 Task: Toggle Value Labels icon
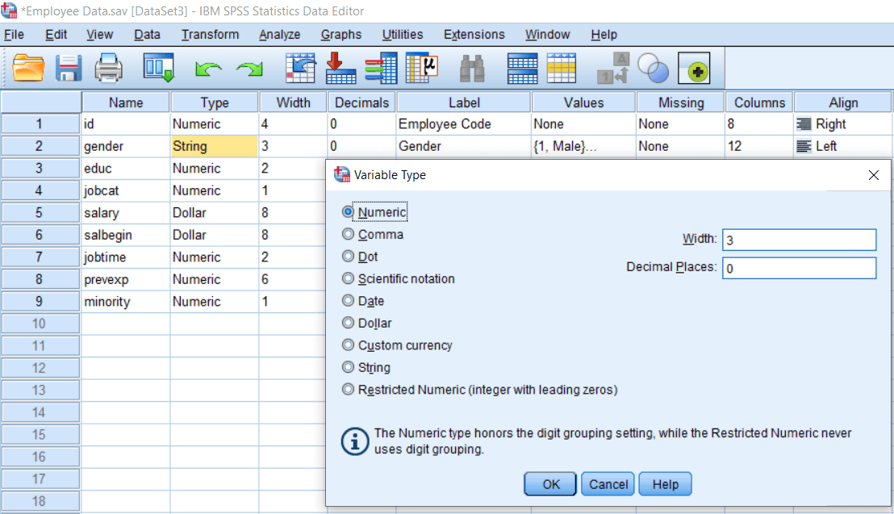tap(613, 68)
